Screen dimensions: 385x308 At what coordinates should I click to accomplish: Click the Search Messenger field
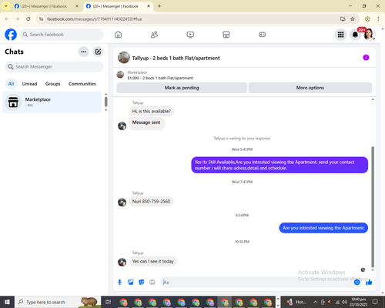click(54, 67)
